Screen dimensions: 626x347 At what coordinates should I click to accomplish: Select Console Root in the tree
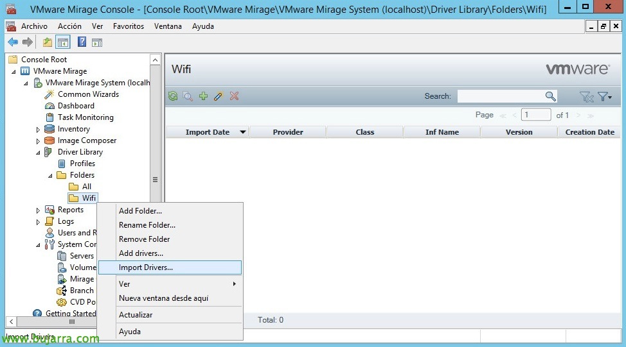[44, 60]
